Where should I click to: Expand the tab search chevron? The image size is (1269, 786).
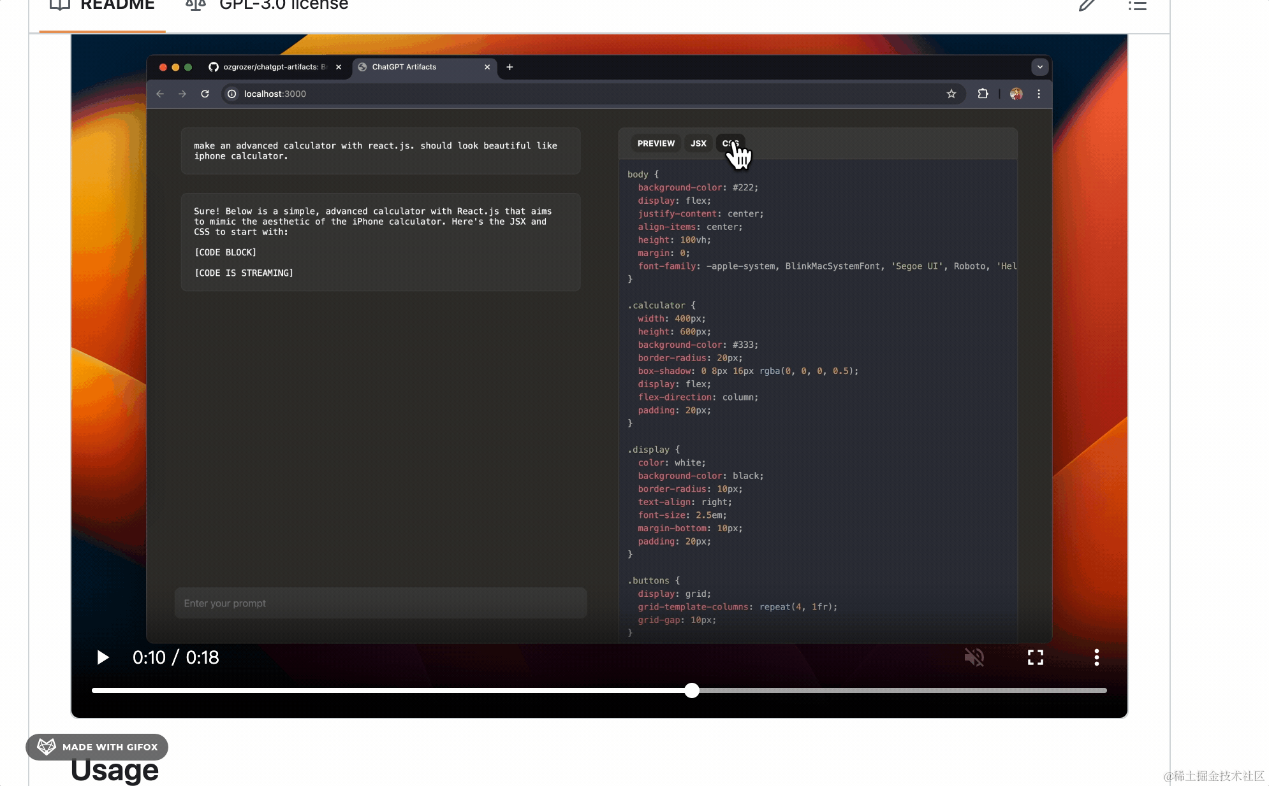[x=1039, y=67]
